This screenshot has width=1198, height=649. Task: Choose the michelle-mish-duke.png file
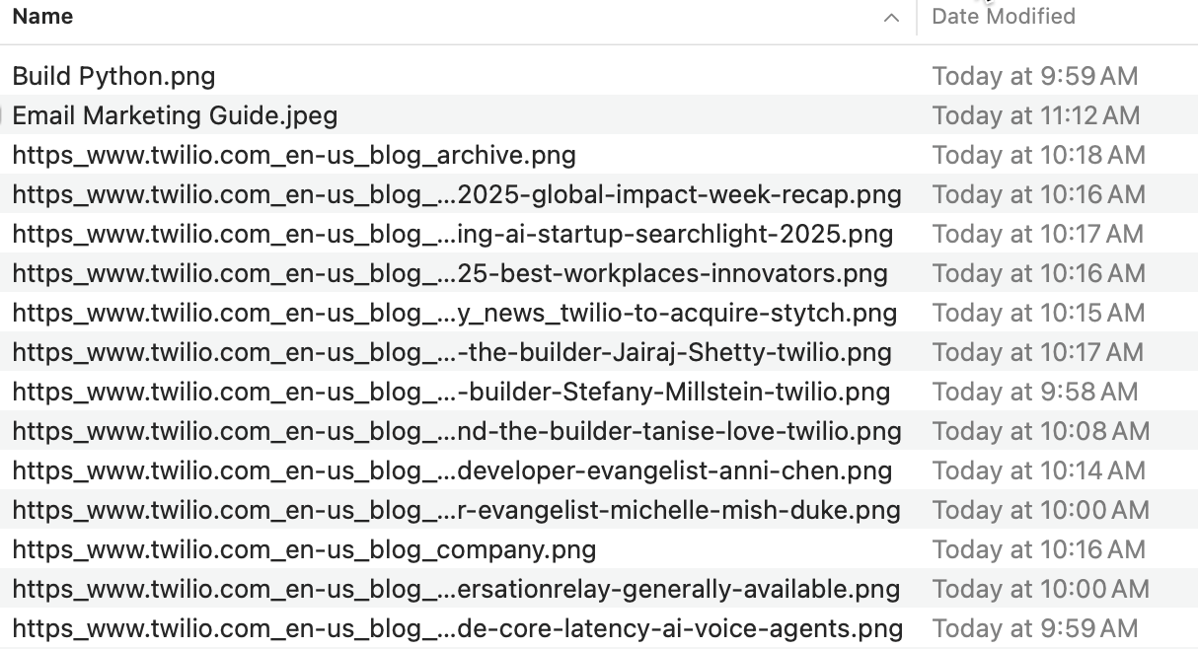(456, 510)
